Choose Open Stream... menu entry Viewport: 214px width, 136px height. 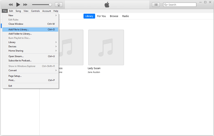click(30, 56)
